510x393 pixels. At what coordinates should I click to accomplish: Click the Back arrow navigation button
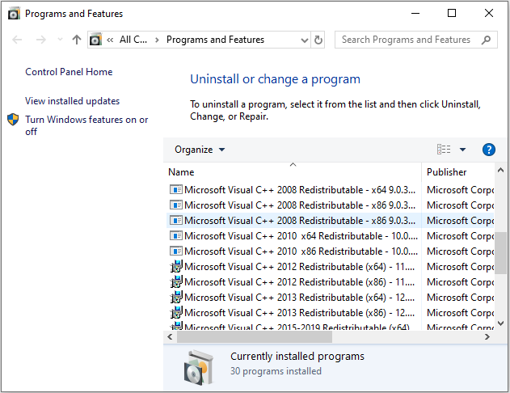pos(18,40)
